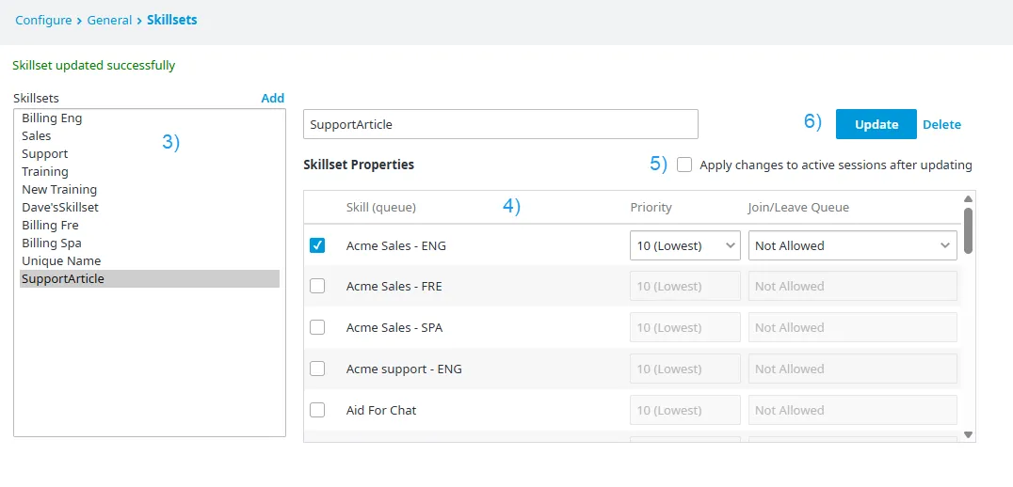Select Sales skillset in list
This screenshot has width=1013, height=487.
pos(150,136)
